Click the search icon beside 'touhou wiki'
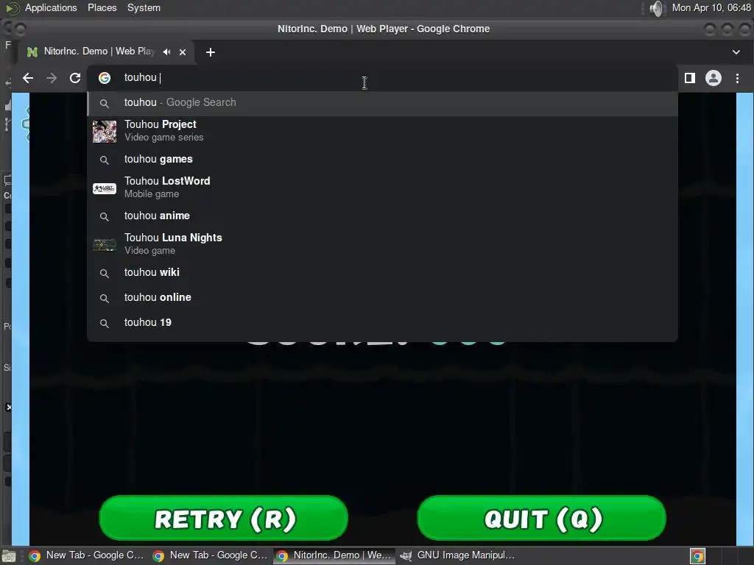 (x=105, y=274)
